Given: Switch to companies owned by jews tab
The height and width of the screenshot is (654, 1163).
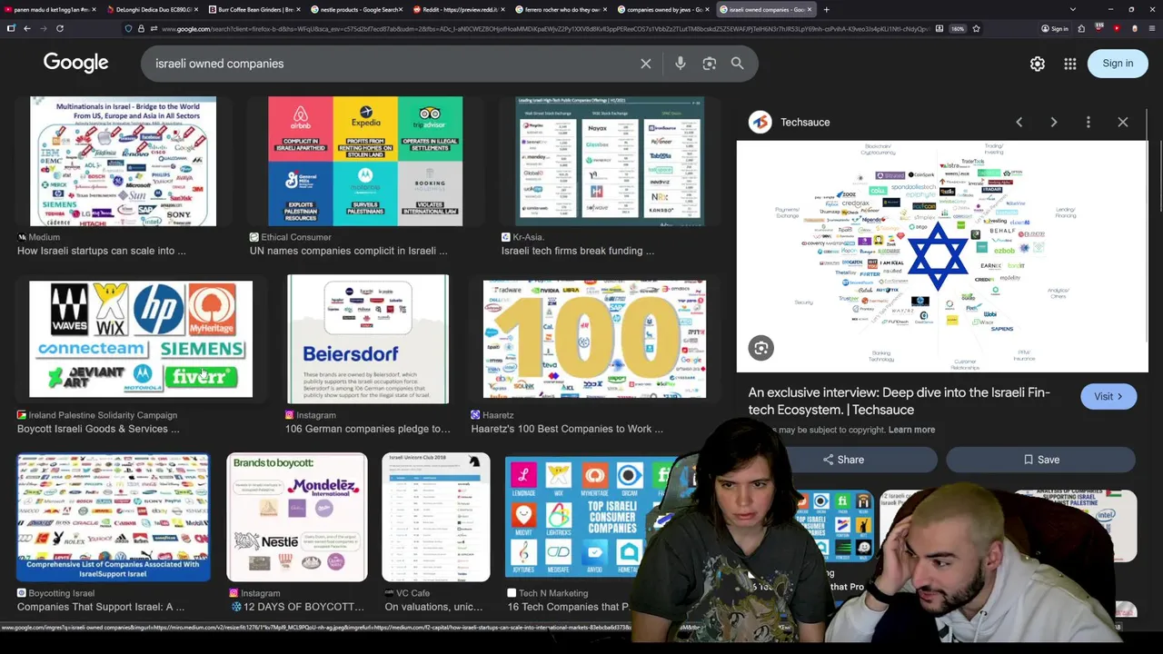Looking at the screenshot, I should (663, 9).
